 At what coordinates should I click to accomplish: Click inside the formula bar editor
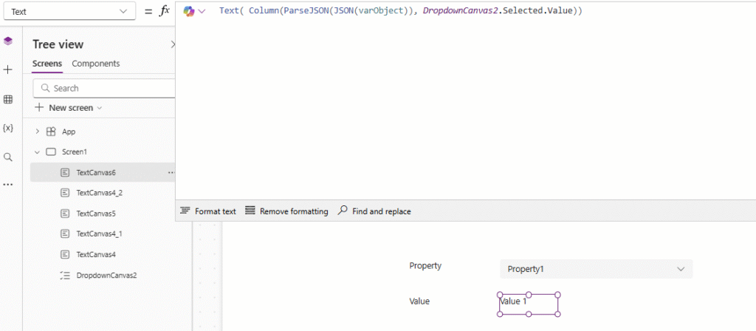(x=465, y=101)
